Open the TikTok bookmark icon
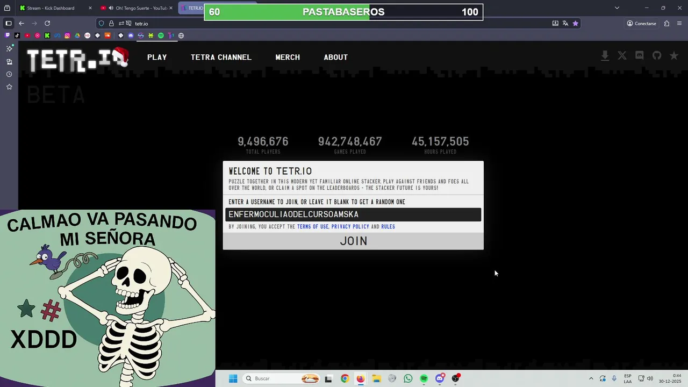 [17, 35]
